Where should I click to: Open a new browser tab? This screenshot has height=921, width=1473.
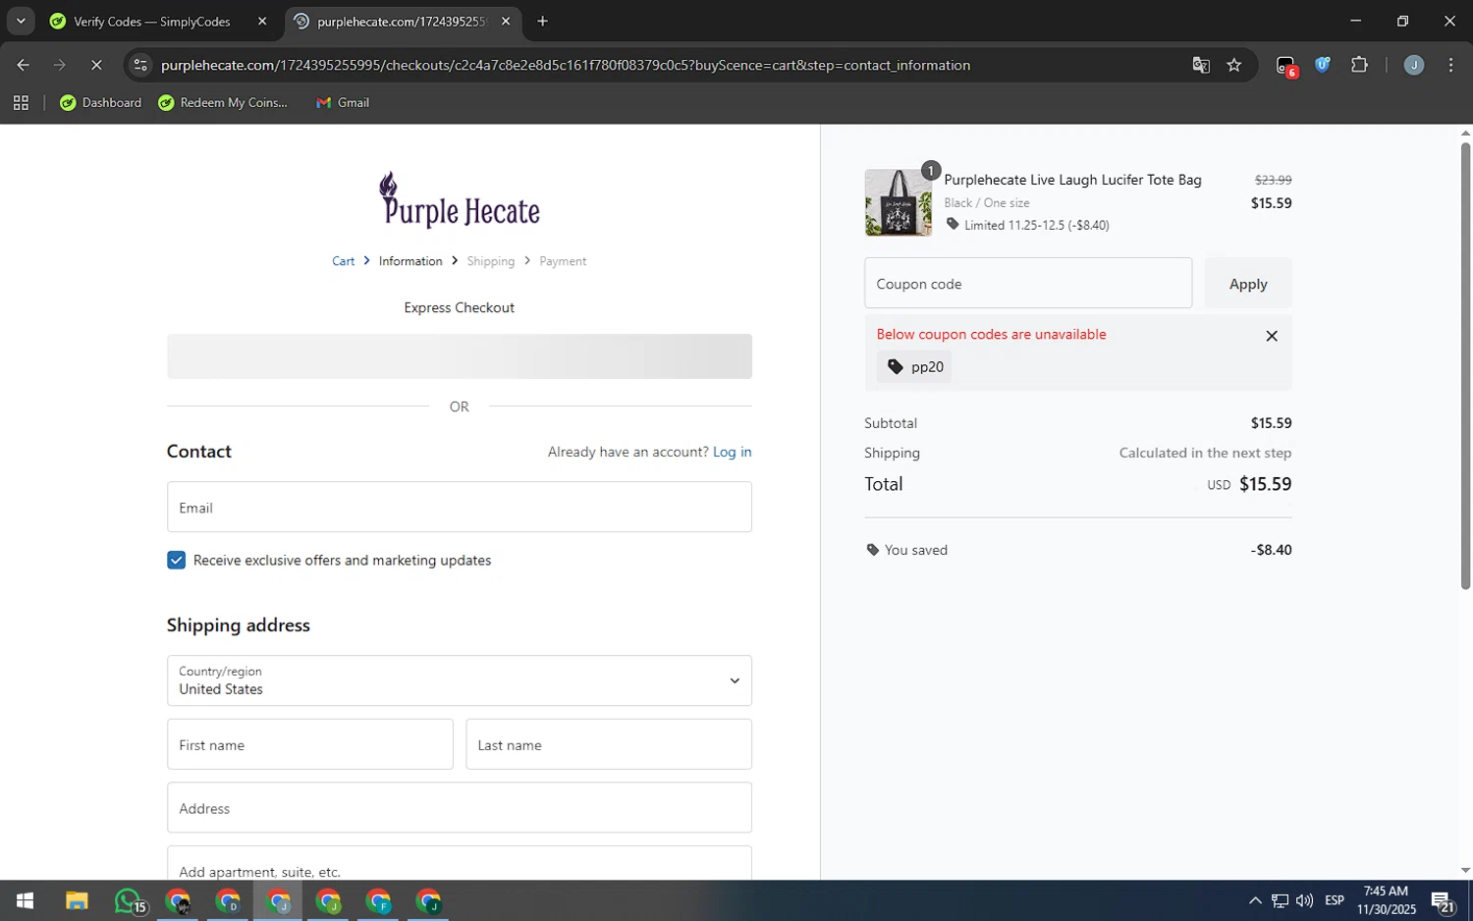coord(542,21)
